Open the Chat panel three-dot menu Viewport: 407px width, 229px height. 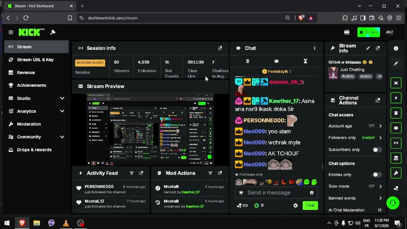314,48
